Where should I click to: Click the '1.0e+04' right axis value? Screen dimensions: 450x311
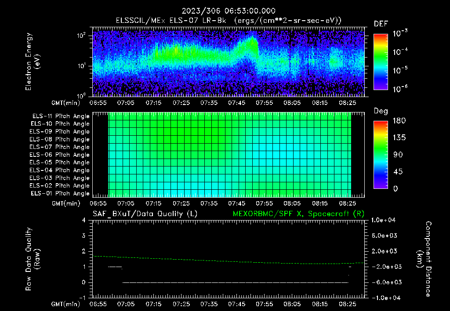383,220
